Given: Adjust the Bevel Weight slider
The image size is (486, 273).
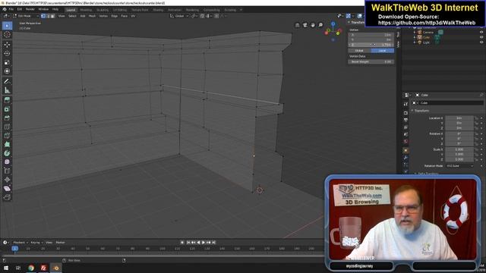Looking at the screenshot, I should pyautogui.click(x=371, y=61).
